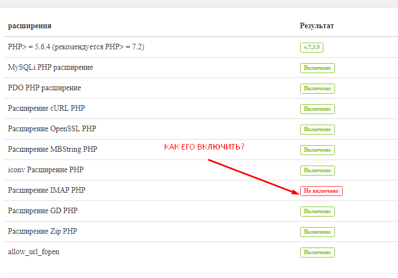Screen dimensions: 398x278
Task: Click the GD 'Включено' status badge
Action: point(317,212)
